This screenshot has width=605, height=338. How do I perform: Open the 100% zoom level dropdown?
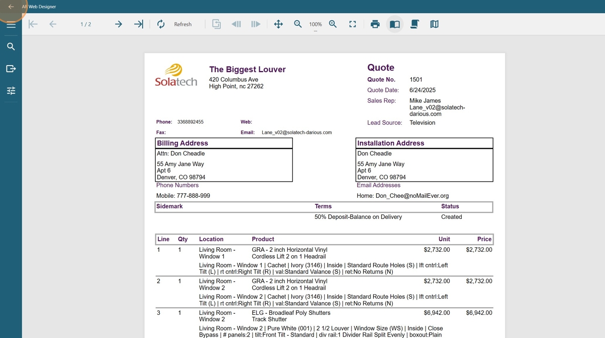tap(316, 25)
